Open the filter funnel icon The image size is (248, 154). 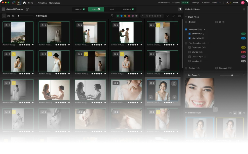(x=167, y=16)
